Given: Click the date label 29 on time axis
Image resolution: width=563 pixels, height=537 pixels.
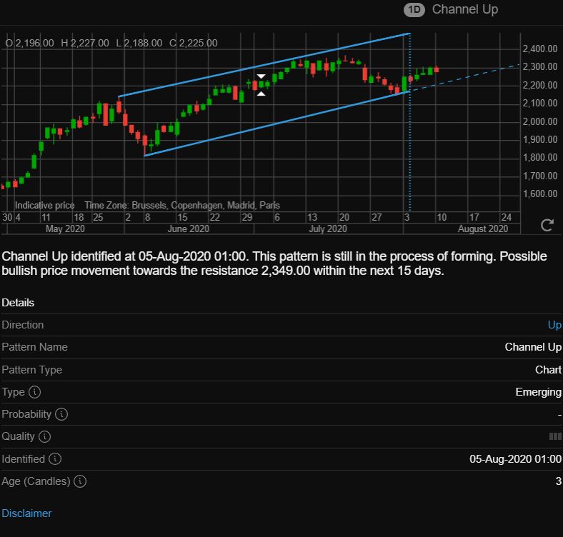Looking at the screenshot, I should (246, 217).
